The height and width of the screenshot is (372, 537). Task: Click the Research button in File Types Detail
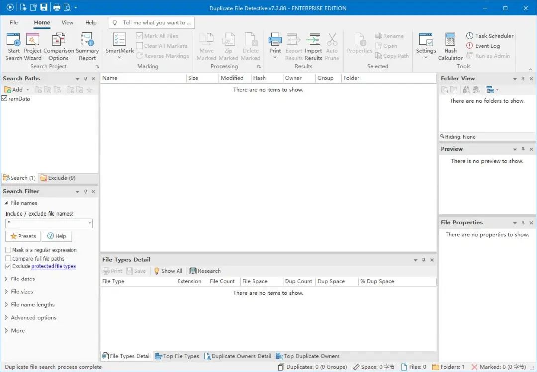[205, 271]
